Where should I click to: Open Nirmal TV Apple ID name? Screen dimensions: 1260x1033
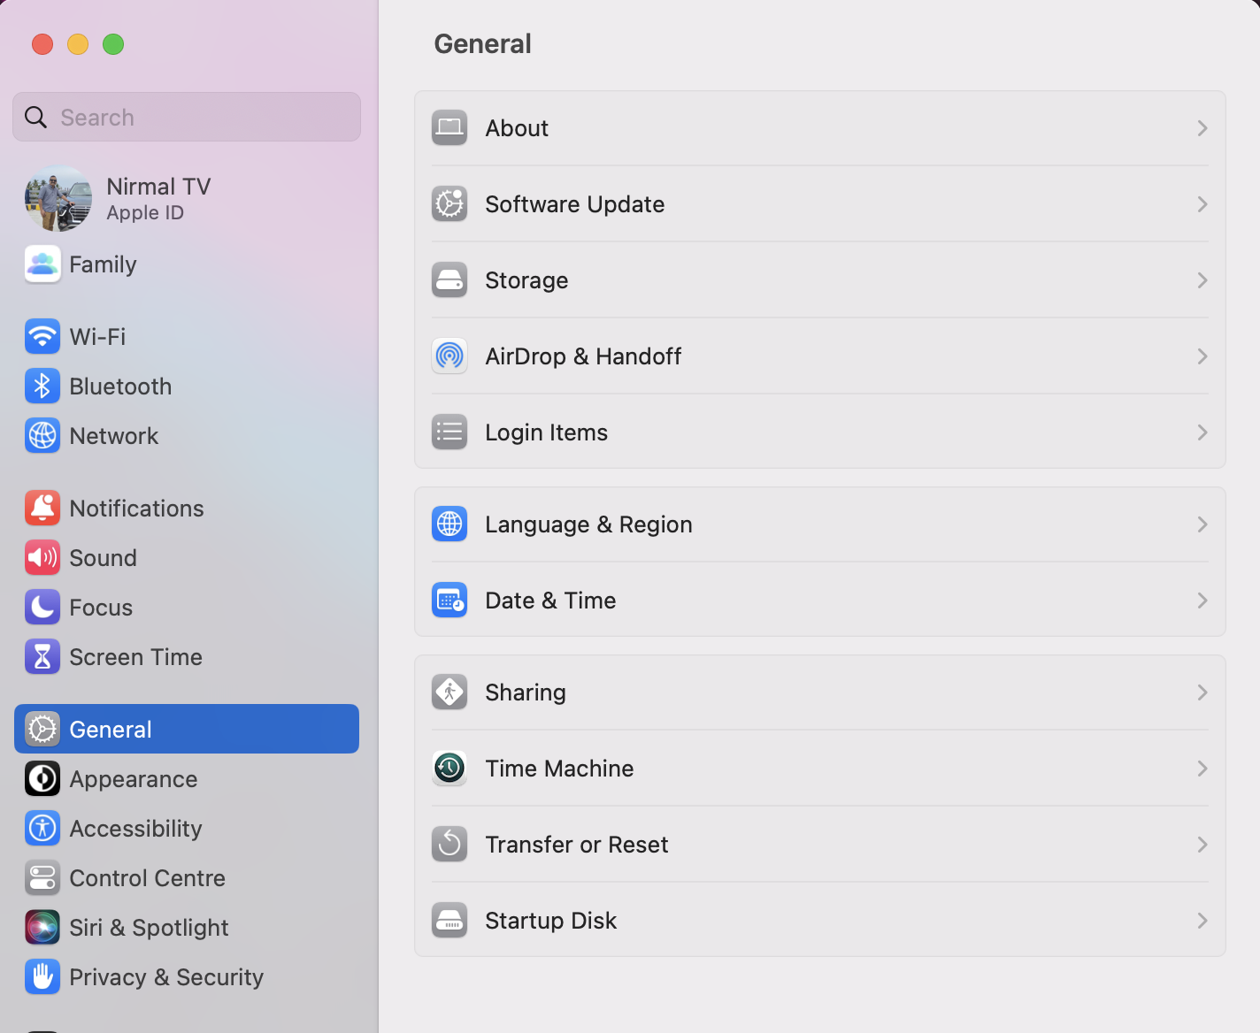(x=159, y=187)
